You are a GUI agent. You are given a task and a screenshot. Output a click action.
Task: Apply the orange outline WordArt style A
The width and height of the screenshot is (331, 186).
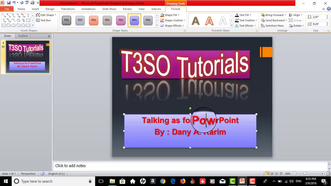(209, 21)
